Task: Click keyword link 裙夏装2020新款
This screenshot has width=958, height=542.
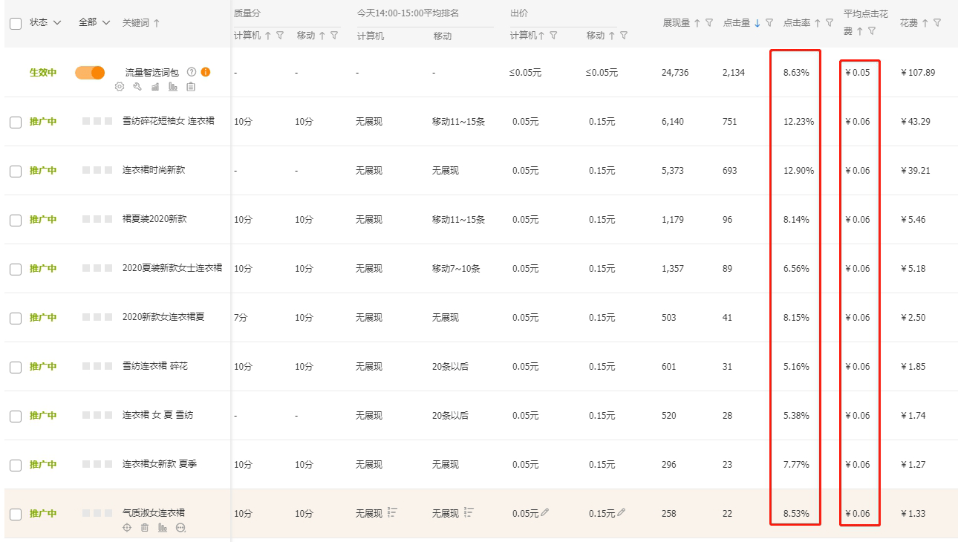Action: point(154,219)
